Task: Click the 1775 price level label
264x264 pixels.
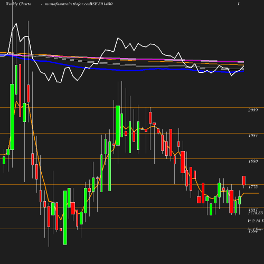Action: tap(253, 187)
